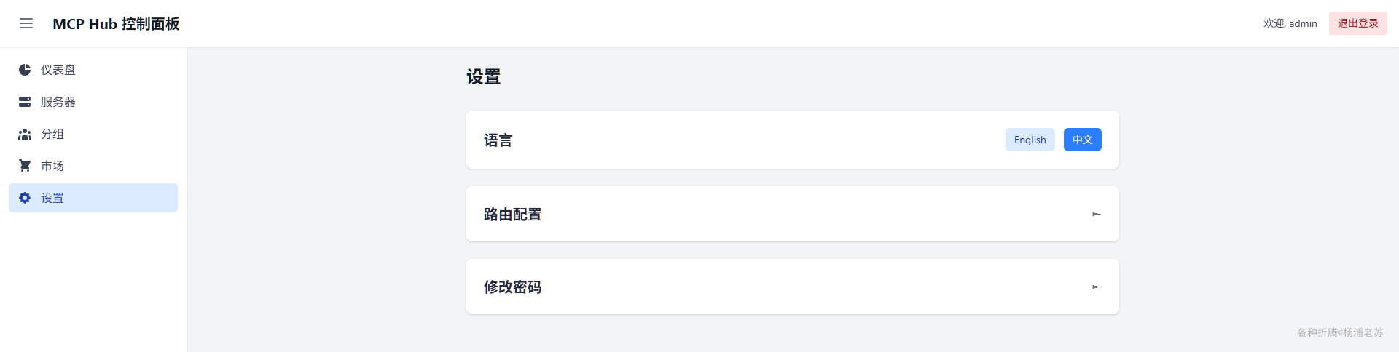Click the 设置 gear icon in sidebar
The image size is (1399, 352).
[x=25, y=198]
